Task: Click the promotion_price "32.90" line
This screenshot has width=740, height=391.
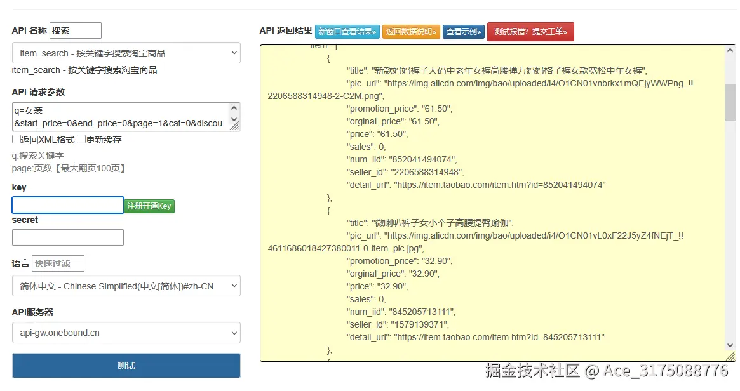Action: [x=400, y=262]
